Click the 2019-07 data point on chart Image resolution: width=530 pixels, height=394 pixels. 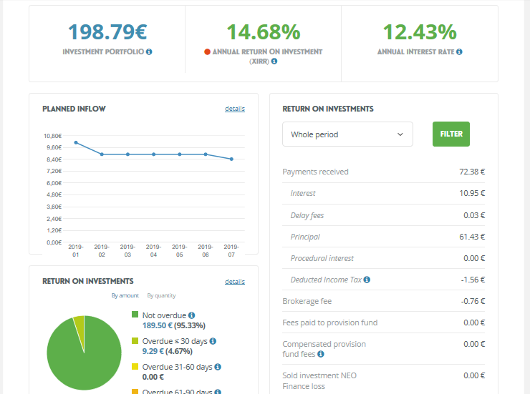231,159
